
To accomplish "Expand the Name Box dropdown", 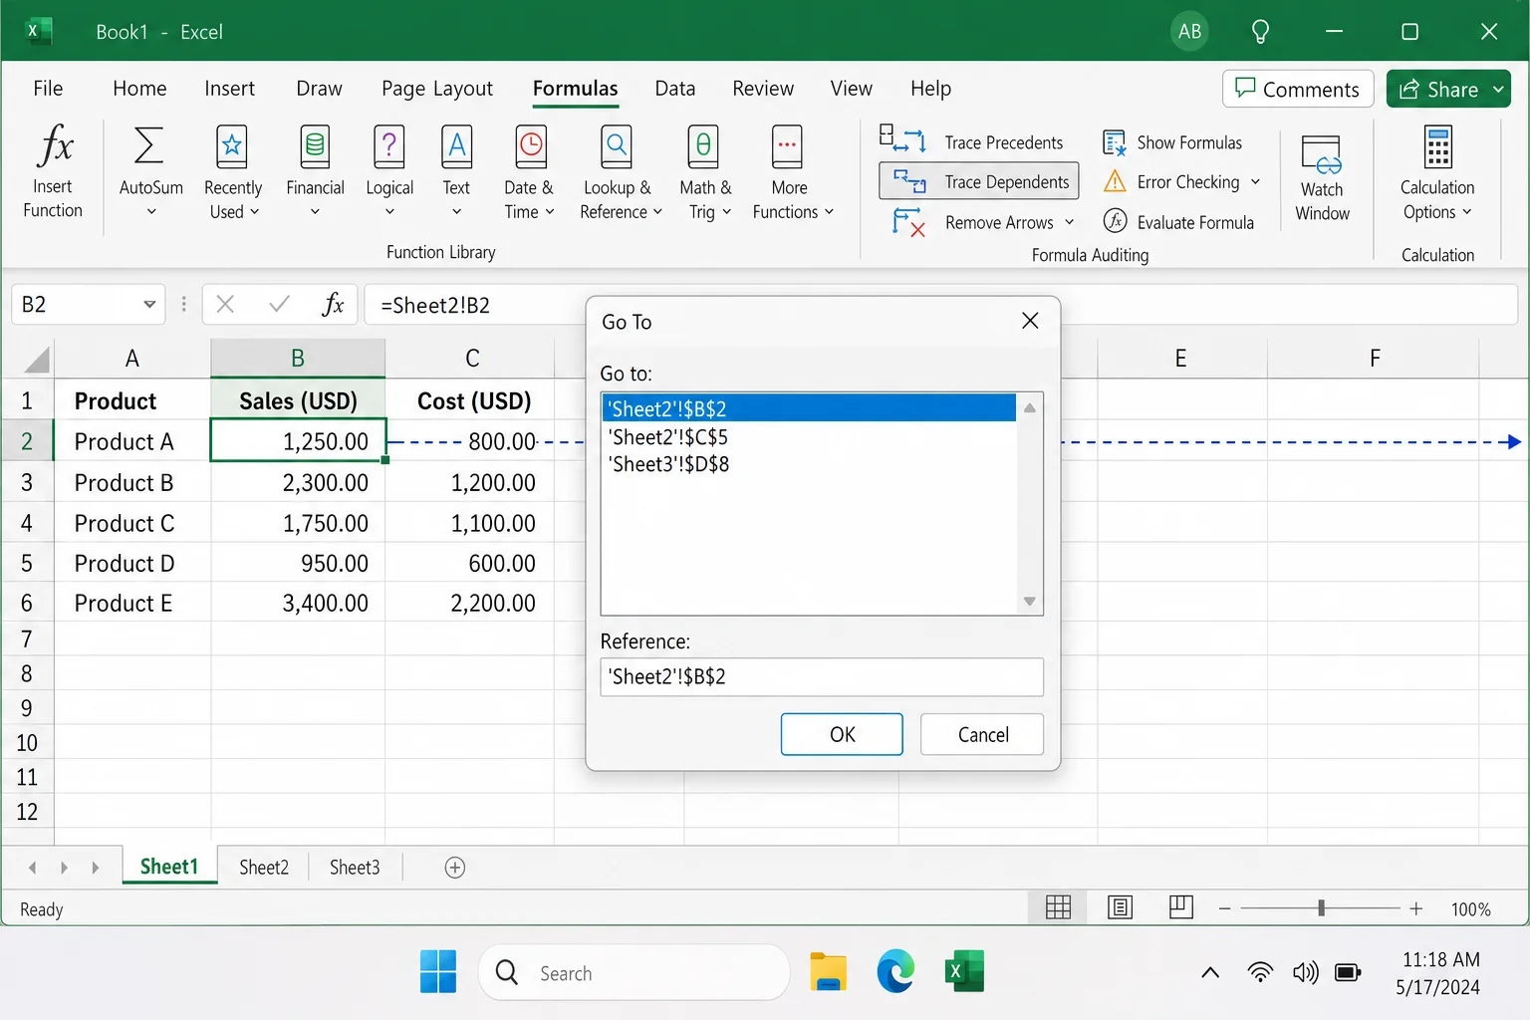I will (149, 304).
